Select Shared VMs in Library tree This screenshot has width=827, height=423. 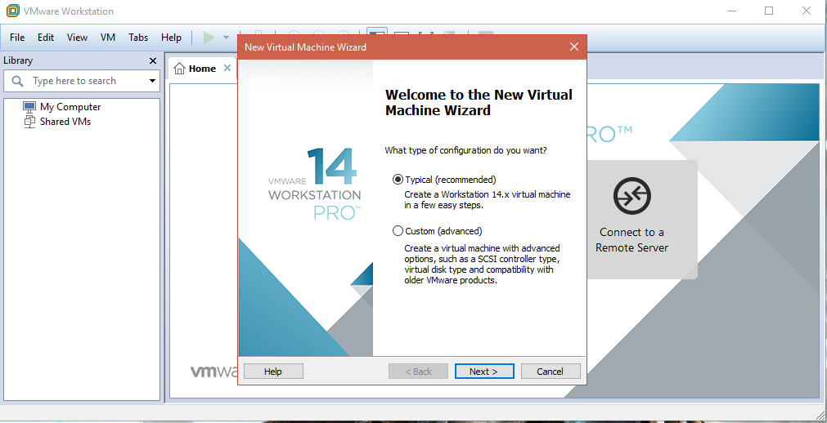tap(65, 121)
